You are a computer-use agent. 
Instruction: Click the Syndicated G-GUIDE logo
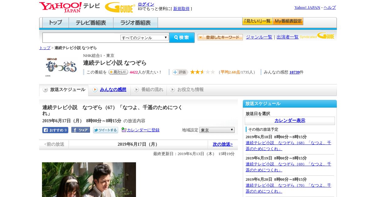tap(317, 36)
